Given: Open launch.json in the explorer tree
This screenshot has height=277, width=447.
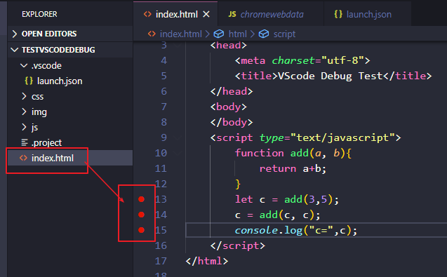Looking at the screenshot, I should [70, 81].
